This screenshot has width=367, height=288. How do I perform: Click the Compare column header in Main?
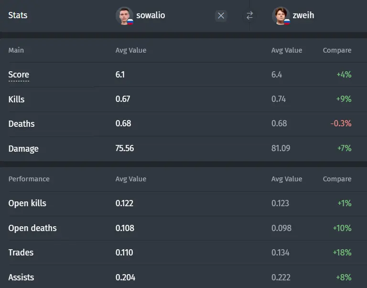[x=337, y=50]
